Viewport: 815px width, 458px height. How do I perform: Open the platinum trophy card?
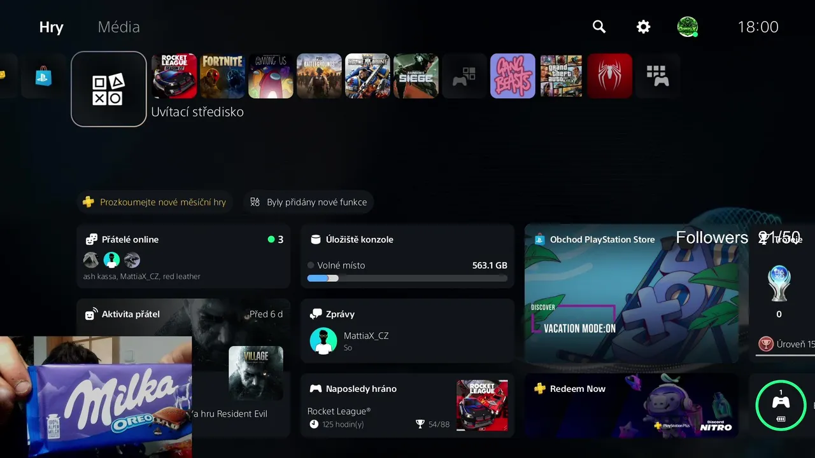pyautogui.click(x=782, y=294)
